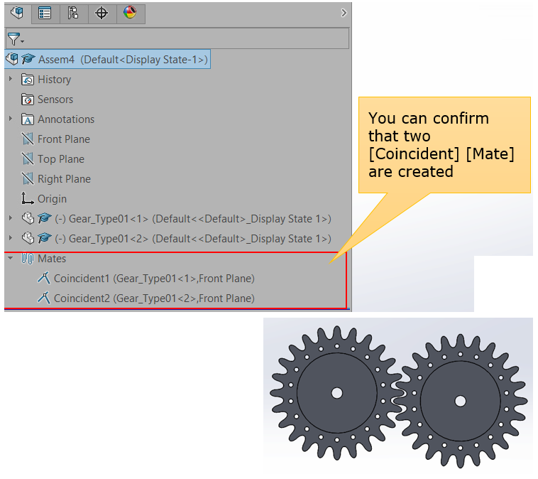Select the Sensors tree item

(x=55, y=99)
